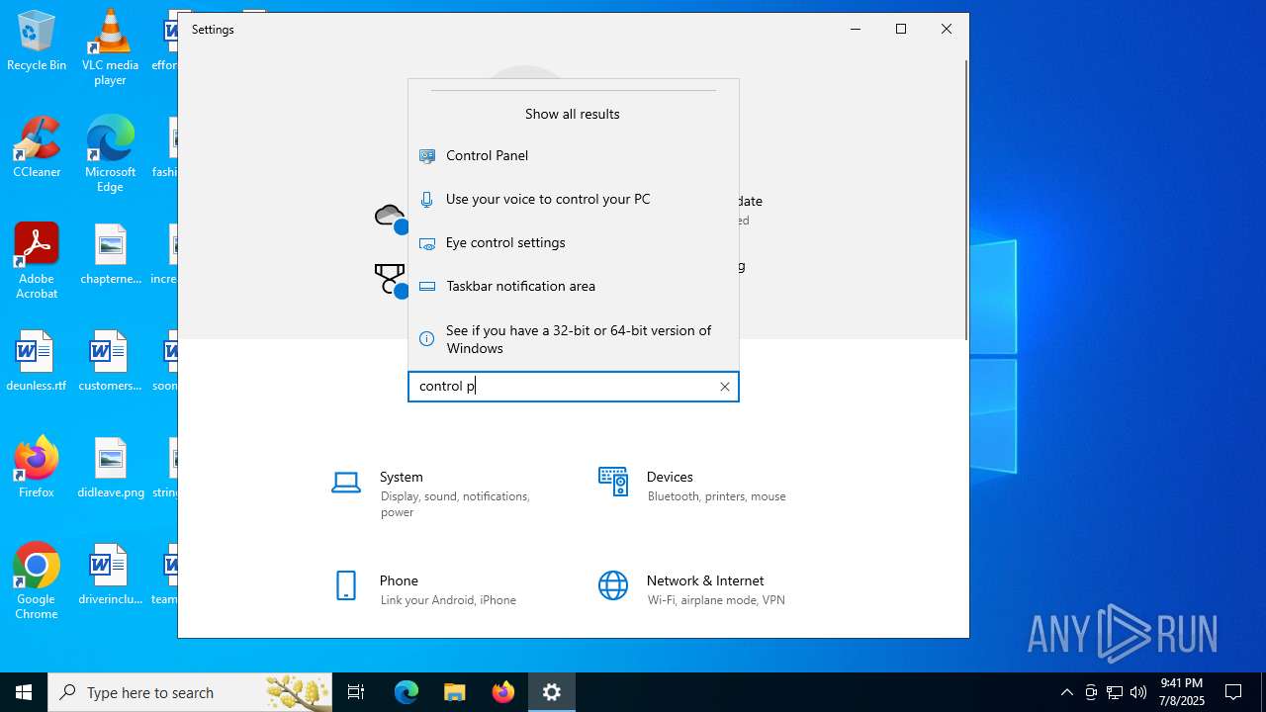Open Firefox from the taskbar
The width and height of the screenshot is (1266, 712).
[x=503, y=692]
